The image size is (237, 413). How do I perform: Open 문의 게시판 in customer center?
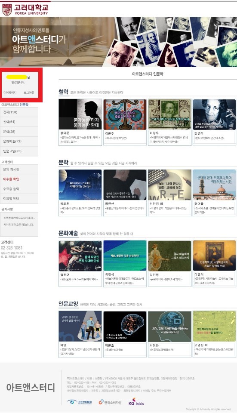(19, 170)
